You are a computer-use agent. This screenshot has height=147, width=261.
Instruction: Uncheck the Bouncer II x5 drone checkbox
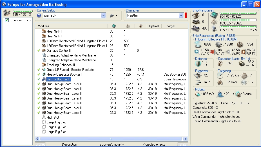coord(7,20)
